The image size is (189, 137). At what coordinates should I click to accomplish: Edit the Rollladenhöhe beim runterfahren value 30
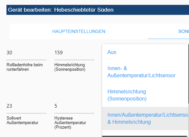click(26, 53)
